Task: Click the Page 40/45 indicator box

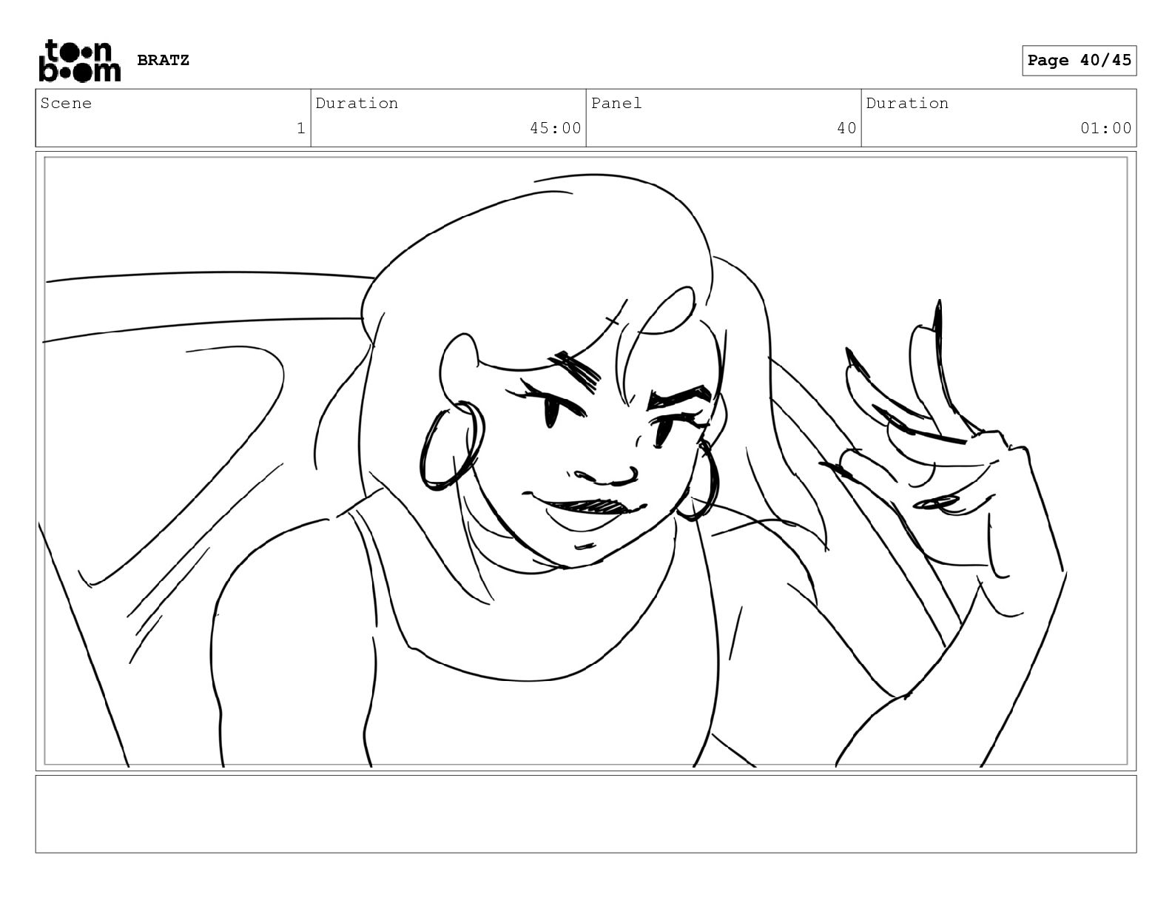Action: coord(1079,61)
